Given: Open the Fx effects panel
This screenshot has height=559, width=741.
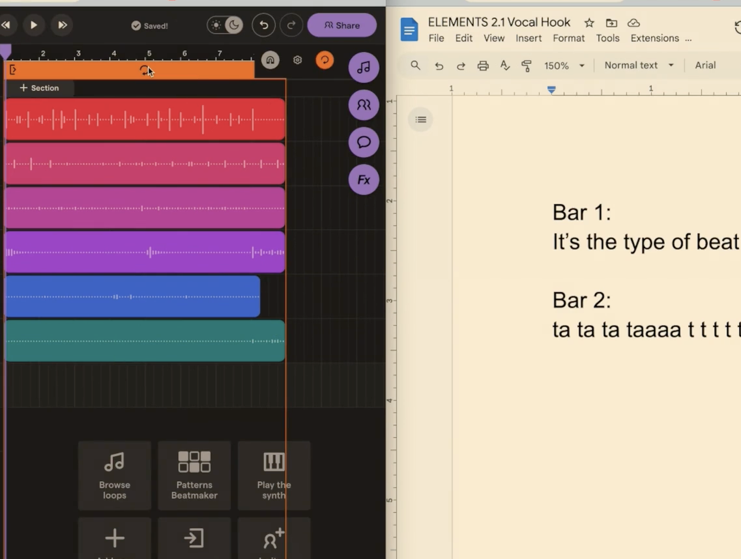Looking at the screenshot, I should (364, 180).
